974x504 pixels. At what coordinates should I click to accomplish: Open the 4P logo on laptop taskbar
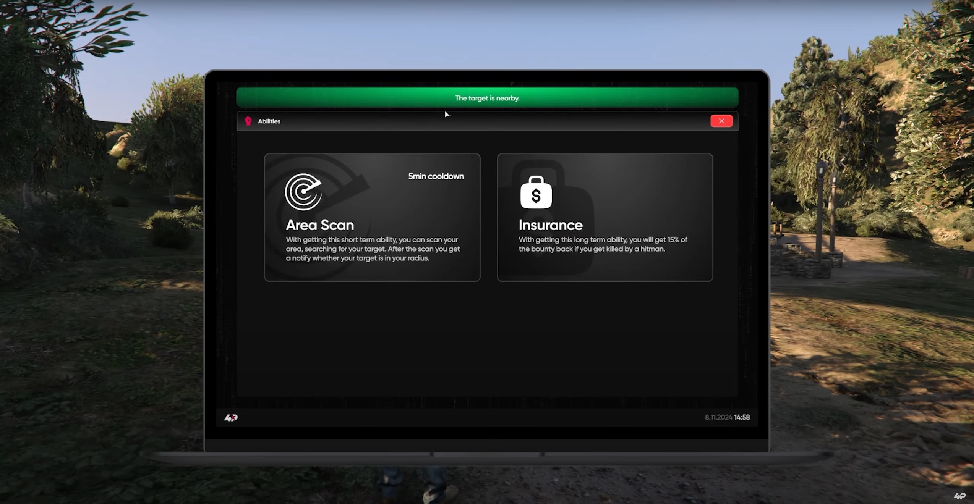point(231,417)
